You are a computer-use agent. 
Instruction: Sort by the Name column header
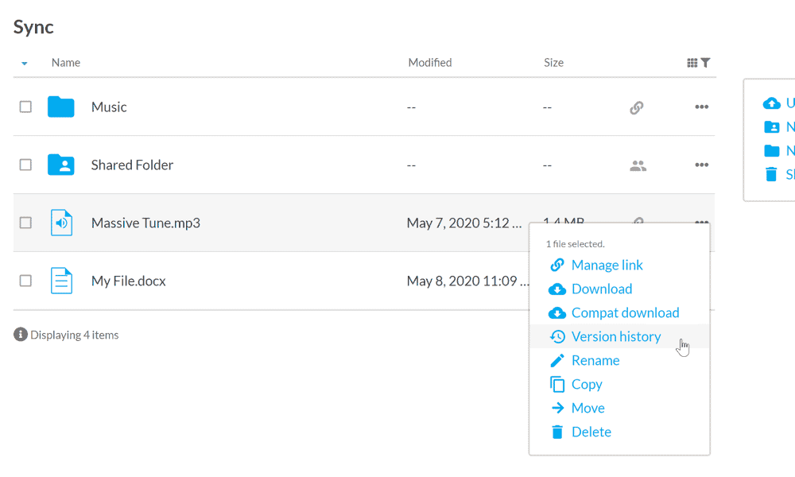tap(66, 62)
